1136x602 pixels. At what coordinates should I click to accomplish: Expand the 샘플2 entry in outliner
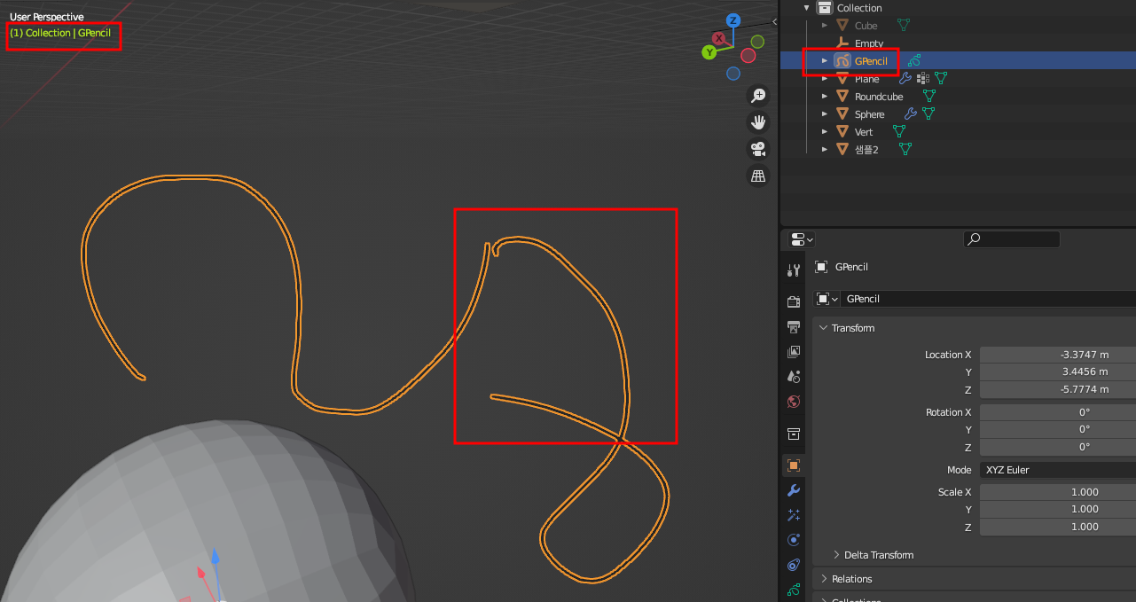[825, 149]
